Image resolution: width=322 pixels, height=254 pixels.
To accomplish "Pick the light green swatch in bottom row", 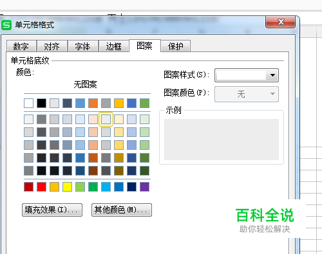I will [80, 186].
